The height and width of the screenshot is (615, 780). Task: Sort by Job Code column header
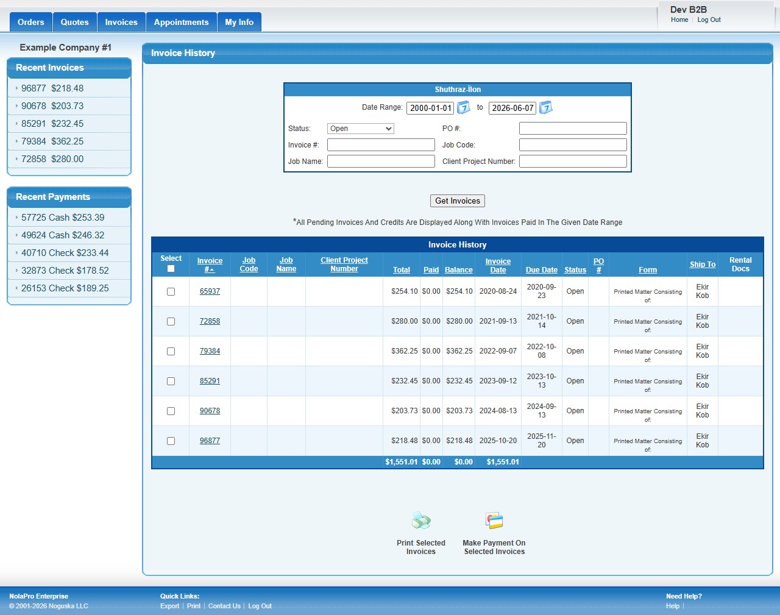(249, 265)
